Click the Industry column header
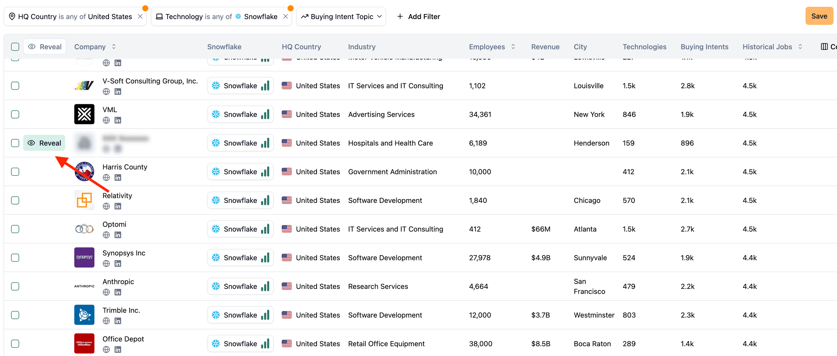837x356 pixels. coord(362,47)
